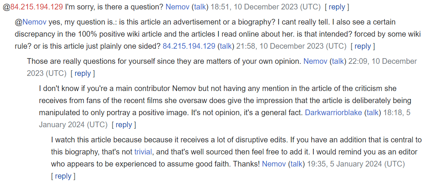
Task: Reply to the 21:58 IP comment
Action: (363, 46)
